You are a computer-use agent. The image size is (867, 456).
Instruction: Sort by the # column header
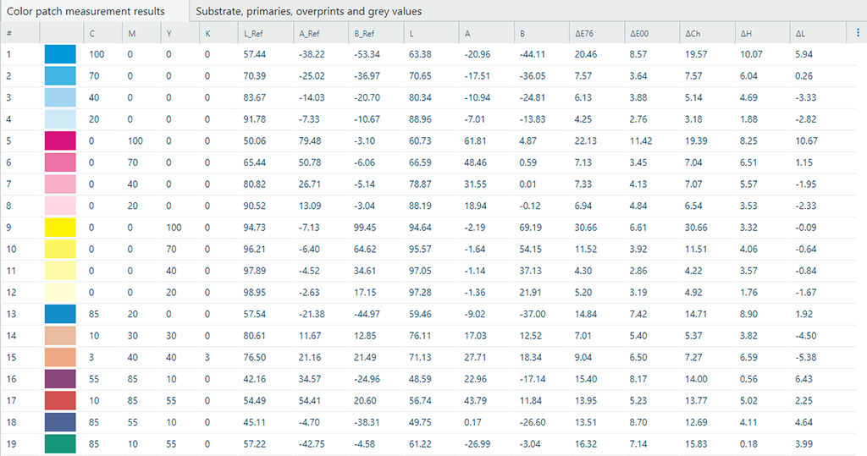[10, 33]
